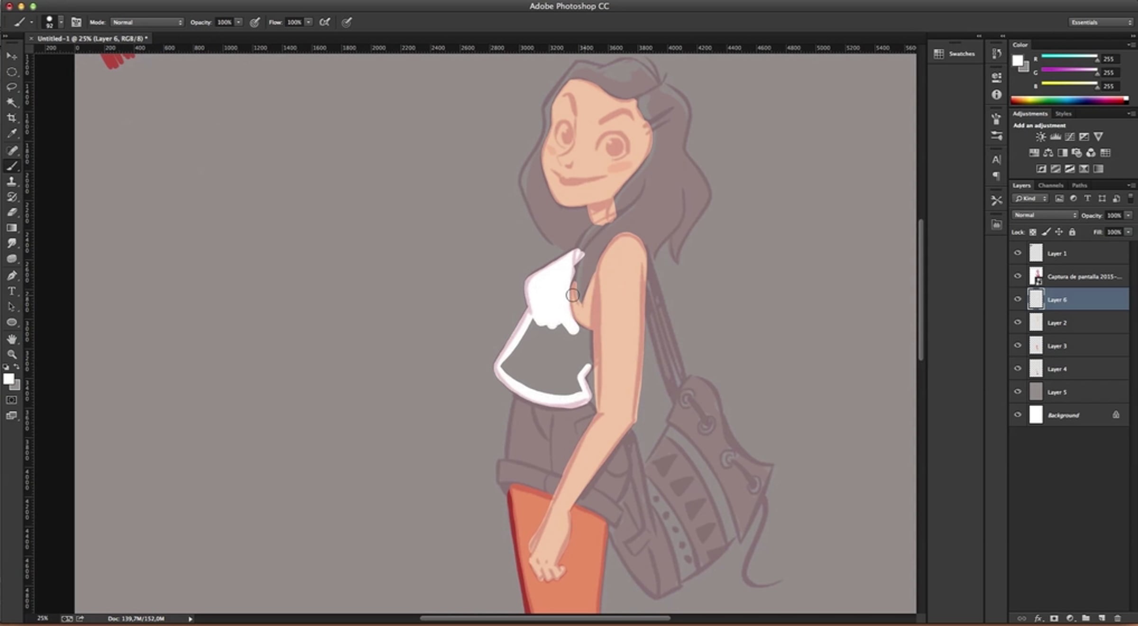Hide the Background layer

click(1018, 414)
